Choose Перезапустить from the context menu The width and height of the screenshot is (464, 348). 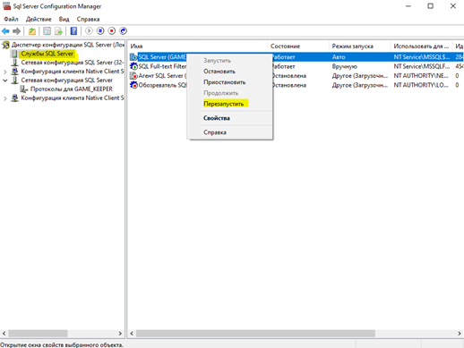[224, 104]
